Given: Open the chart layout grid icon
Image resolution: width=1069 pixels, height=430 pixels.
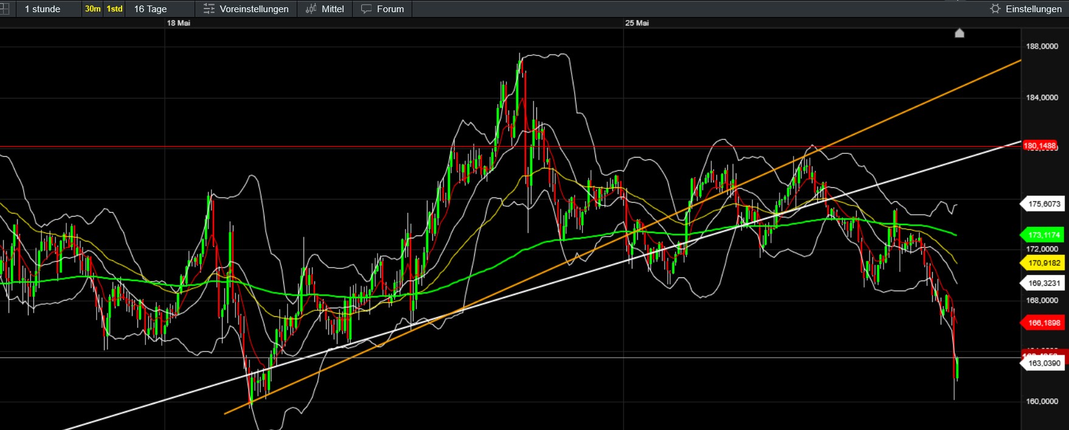Looking at the screenshot, I should pyautogui.click(x=4, y=9).
